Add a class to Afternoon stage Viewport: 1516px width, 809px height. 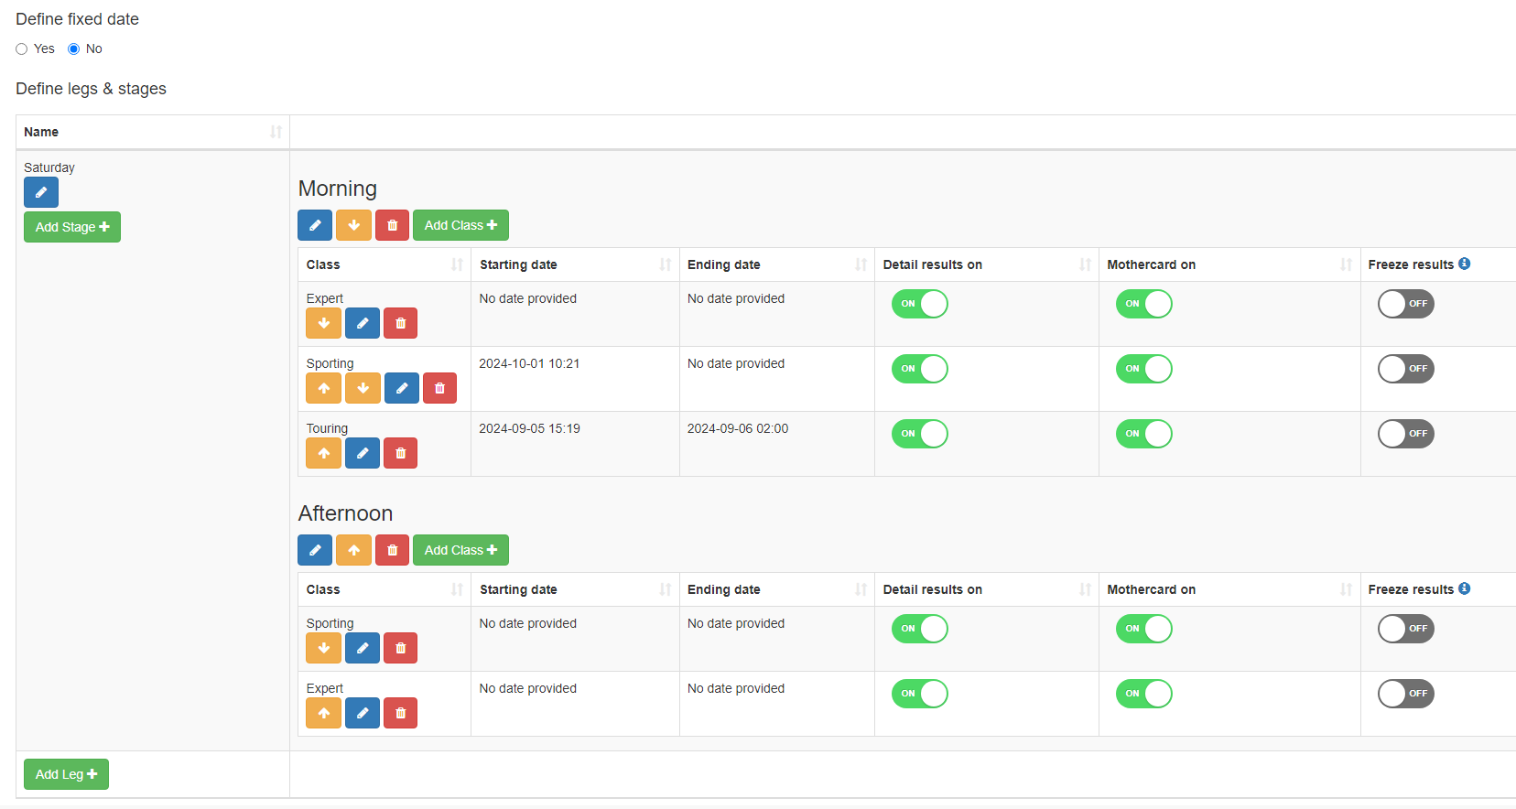(x=460, y=550)
